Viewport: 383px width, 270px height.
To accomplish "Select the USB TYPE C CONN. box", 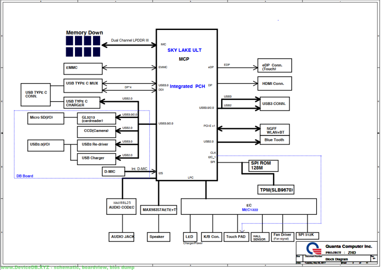I will 36,95.
